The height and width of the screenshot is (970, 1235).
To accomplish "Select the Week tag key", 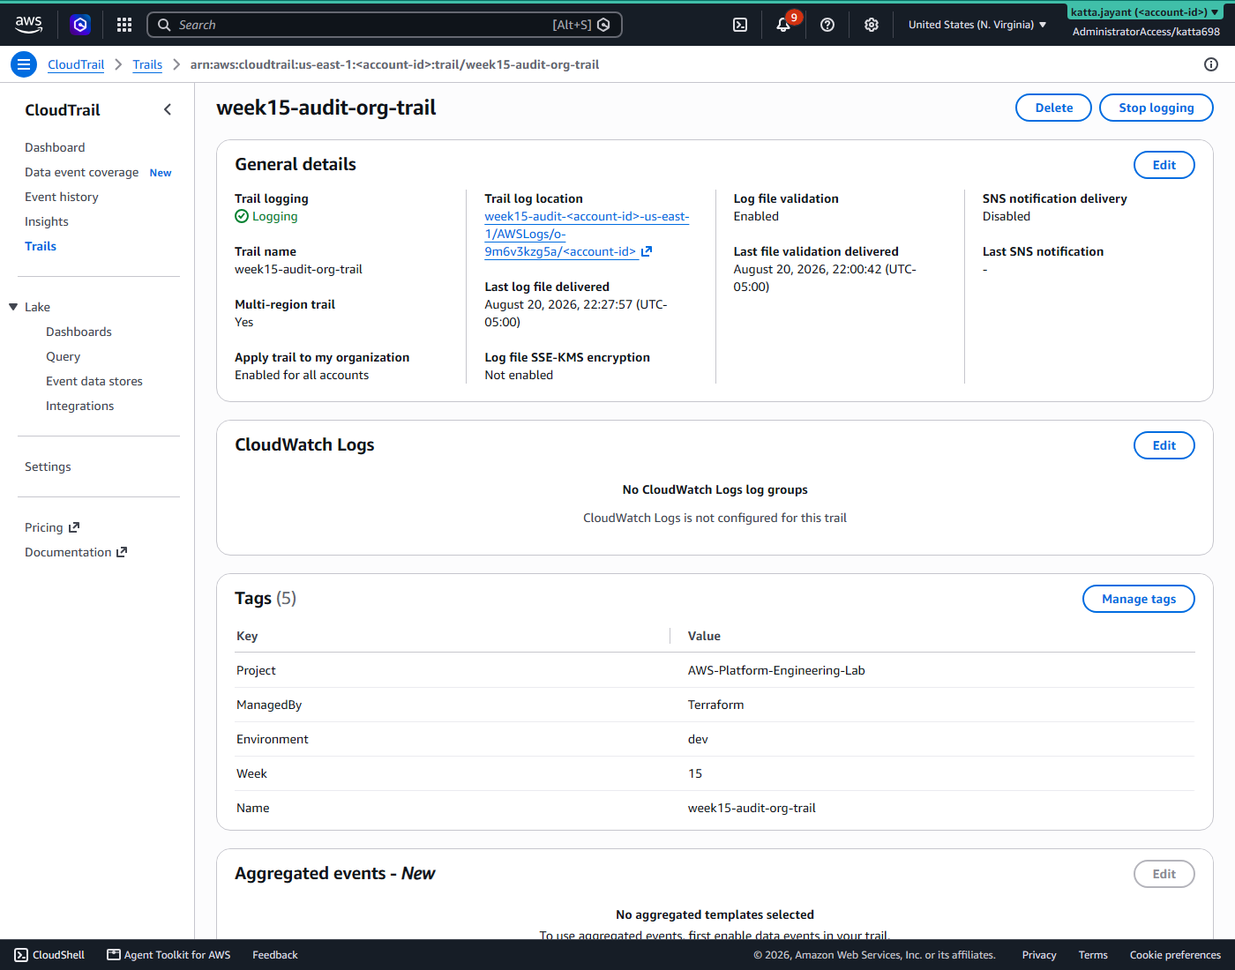I will click(x=251, y=773).
